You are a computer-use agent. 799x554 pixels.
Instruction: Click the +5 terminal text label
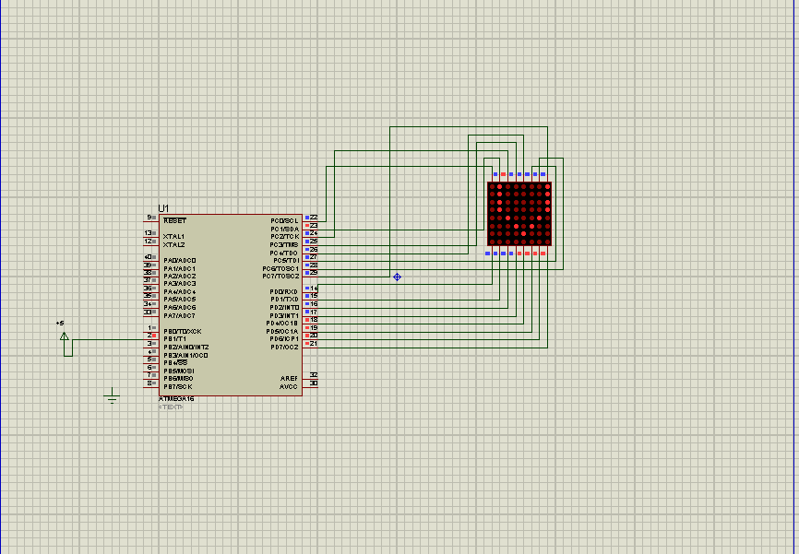click(x=60, y=324)
